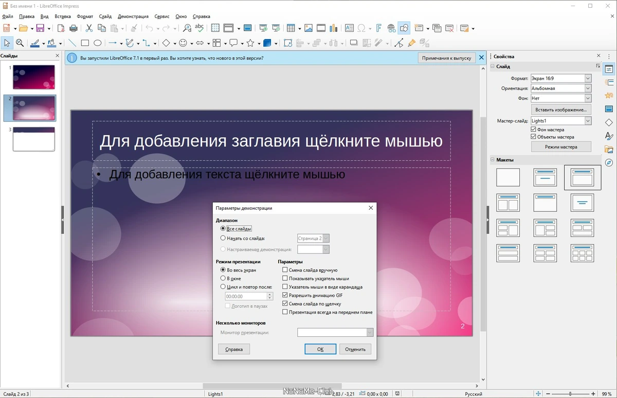Toggle the display grid icon
The height and width of the screenshot is (398, 617).
tap(215, 28)
